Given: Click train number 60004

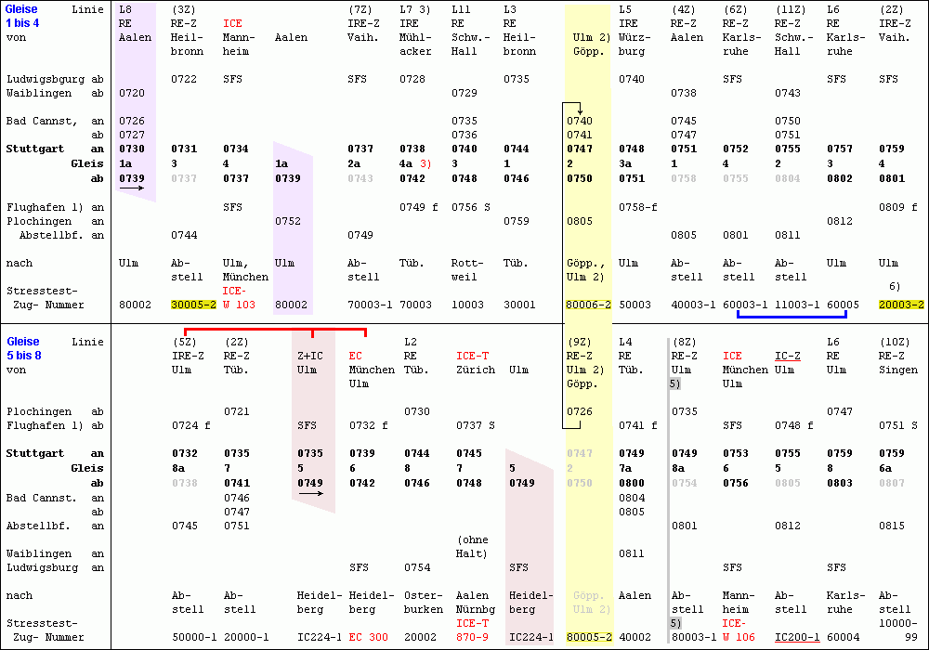Looking at the screenshot, I should [x=844, y=638].
